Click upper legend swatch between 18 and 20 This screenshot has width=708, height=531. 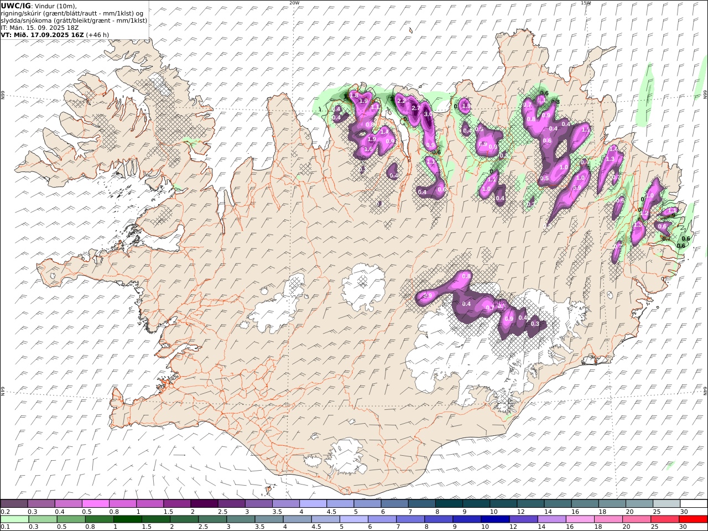[x=612, y=504]
